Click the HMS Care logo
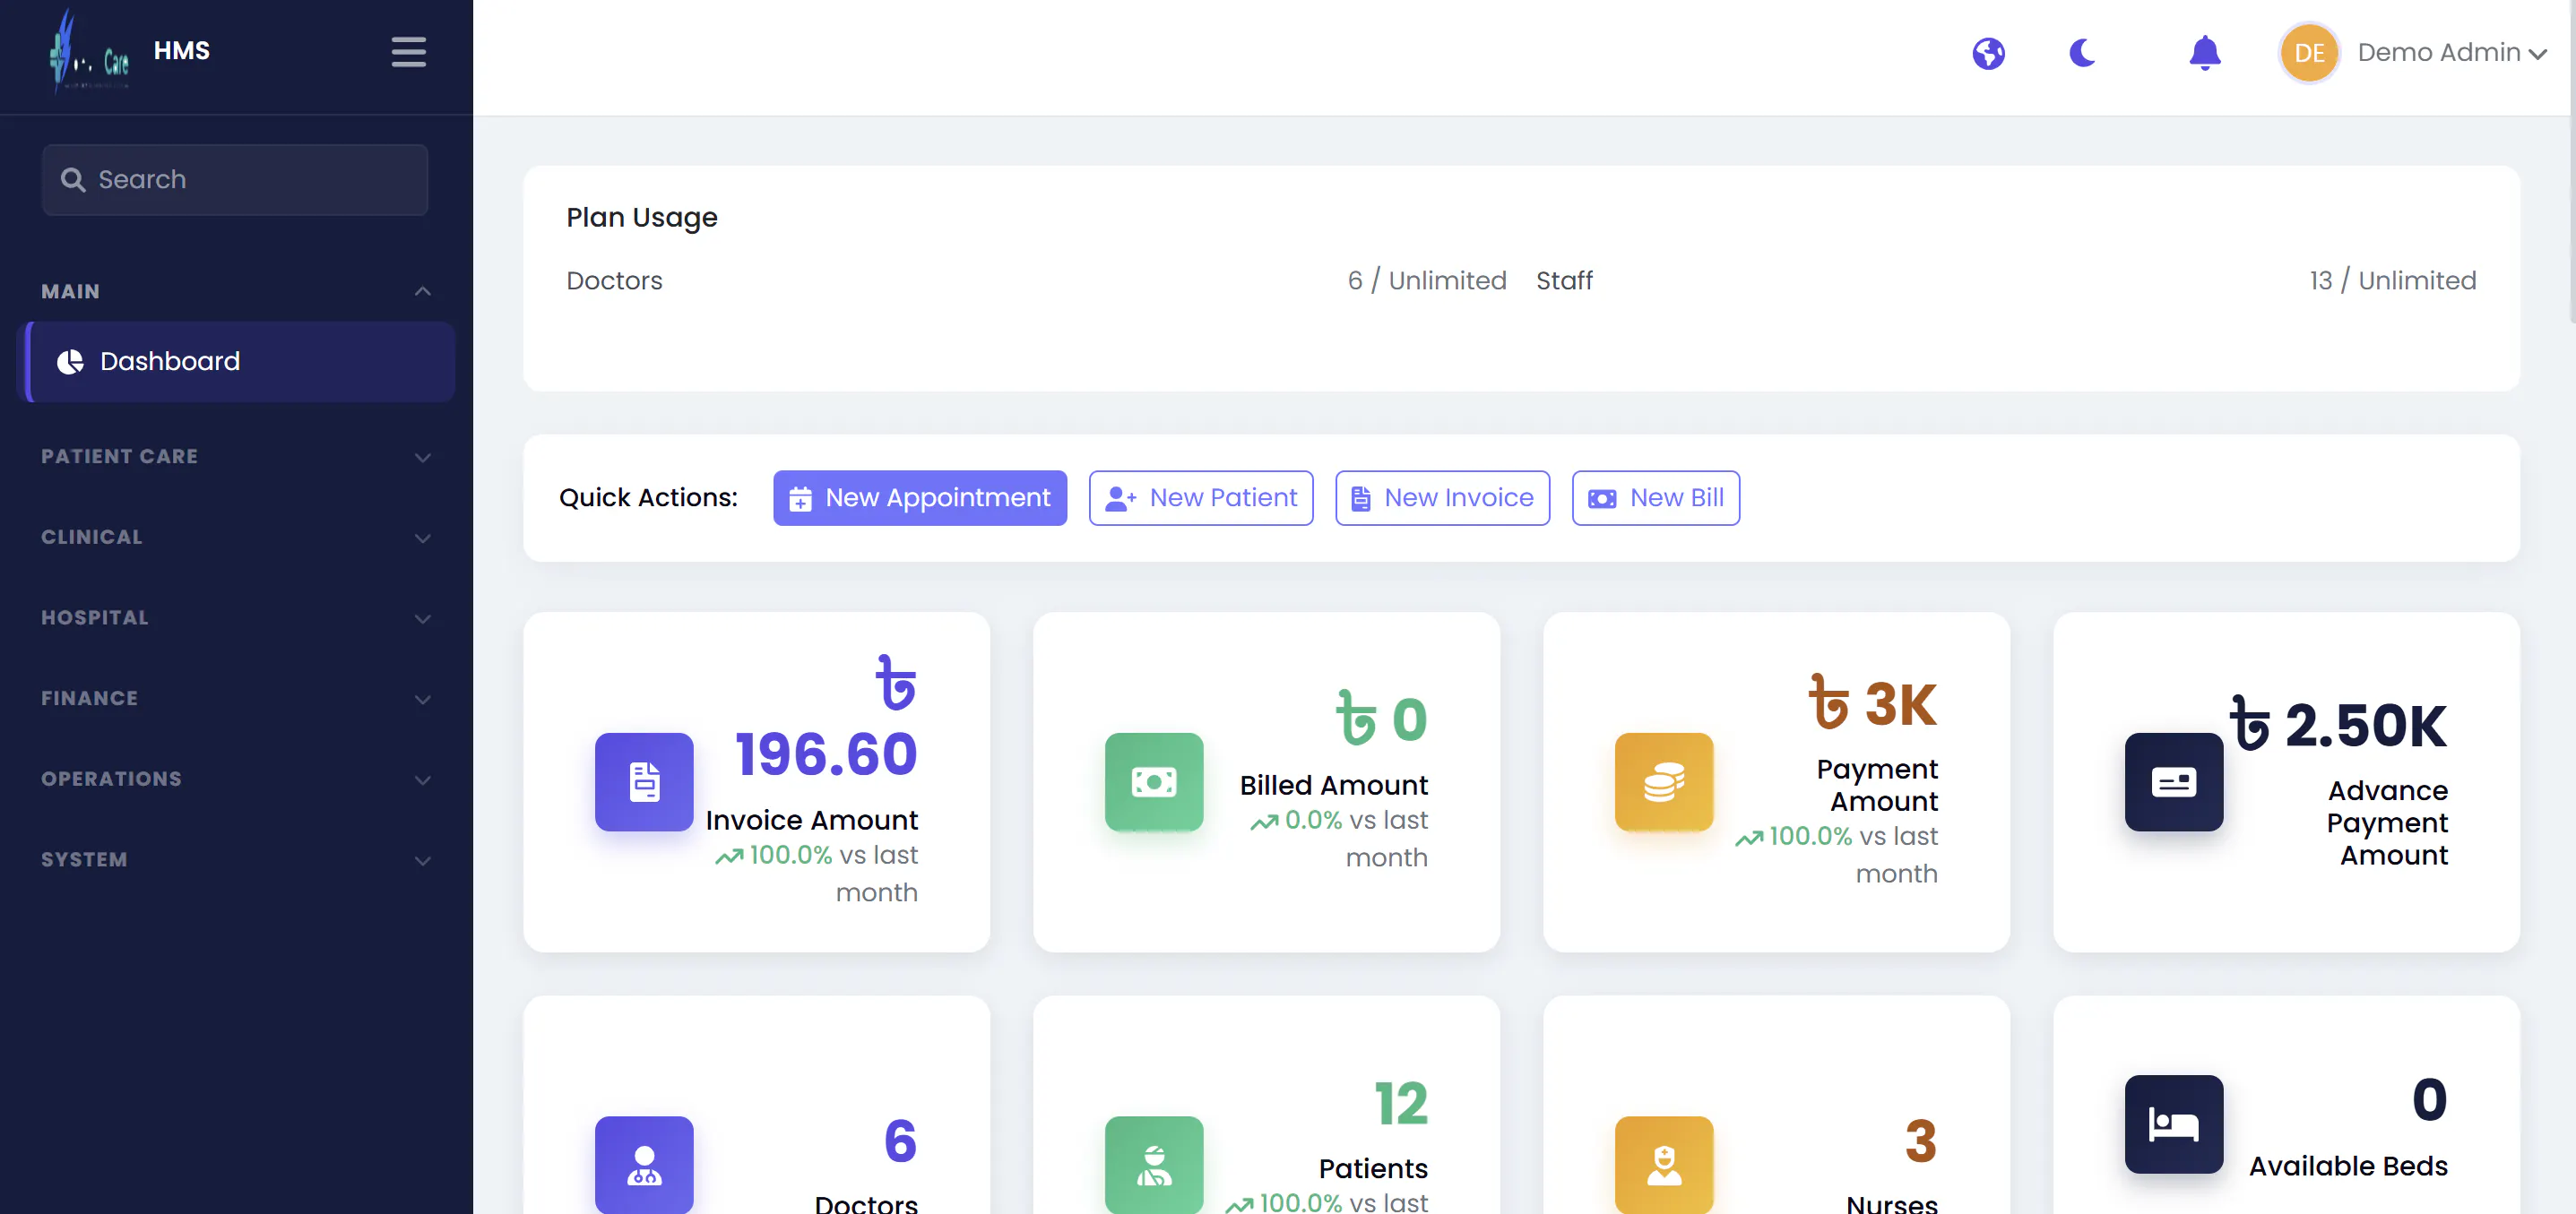This screenshot has height=1214, width=2576. coord(89,53)
